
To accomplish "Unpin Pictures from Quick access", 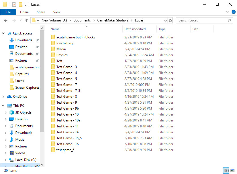I will coord(37,60).
